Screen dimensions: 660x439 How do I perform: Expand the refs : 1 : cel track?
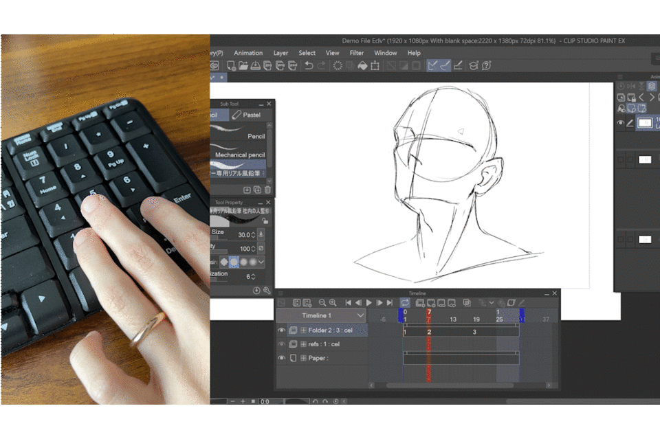click(x=303, y=344)
